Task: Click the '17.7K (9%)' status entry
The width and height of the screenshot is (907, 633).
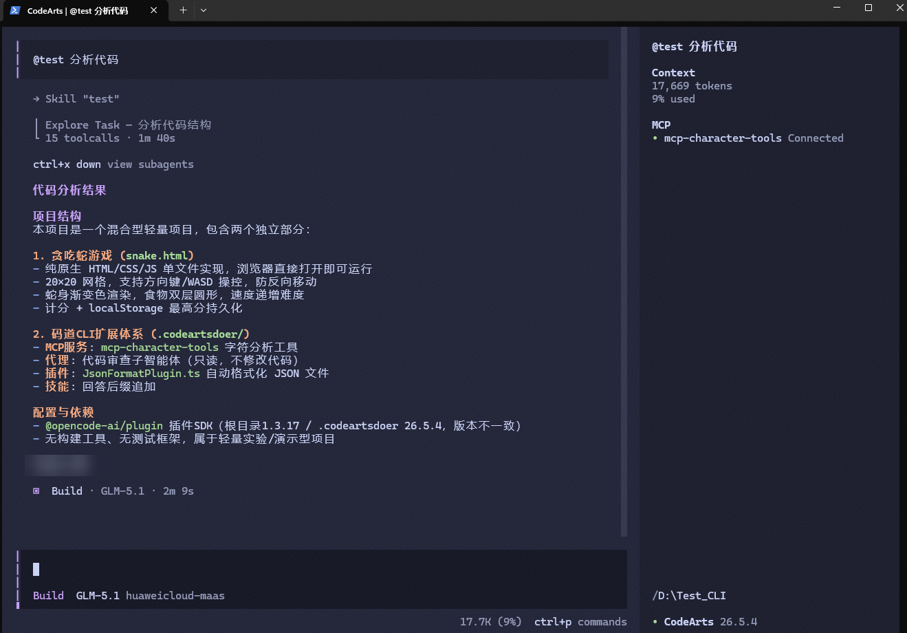Action: pyautogui.click(x=491, y=622)
